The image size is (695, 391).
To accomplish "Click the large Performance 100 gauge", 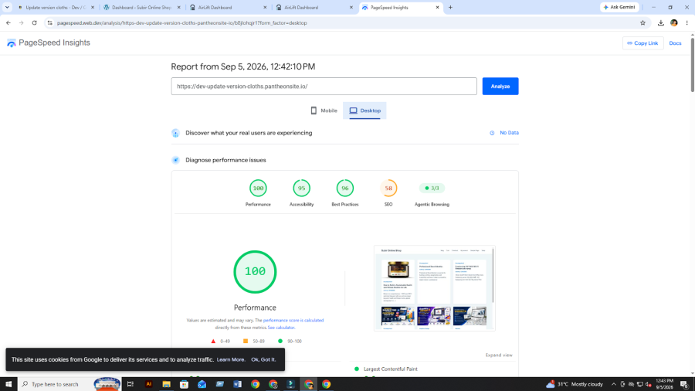I will [x=255, y=272].
